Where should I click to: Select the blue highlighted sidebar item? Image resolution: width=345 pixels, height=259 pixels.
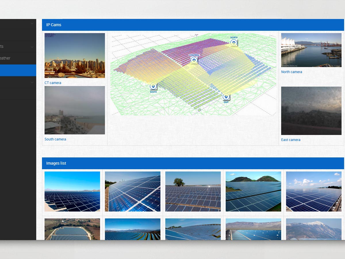[18, 70]
